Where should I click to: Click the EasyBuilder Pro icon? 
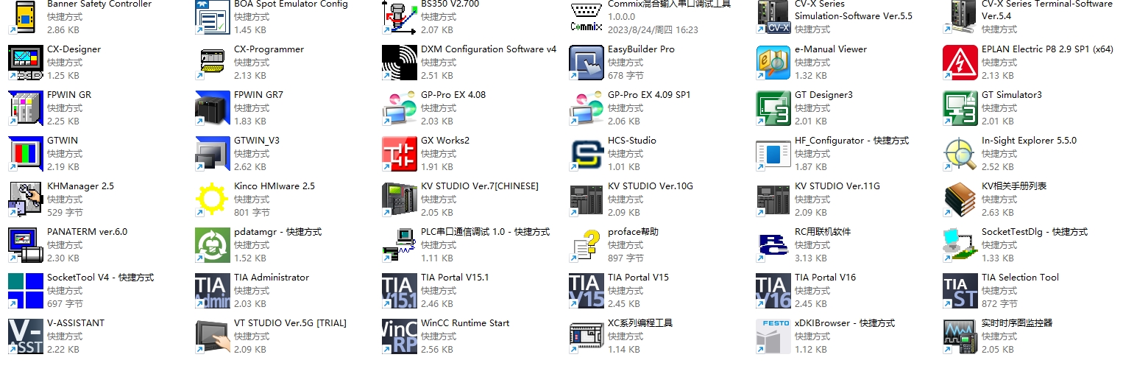[587, 63]
